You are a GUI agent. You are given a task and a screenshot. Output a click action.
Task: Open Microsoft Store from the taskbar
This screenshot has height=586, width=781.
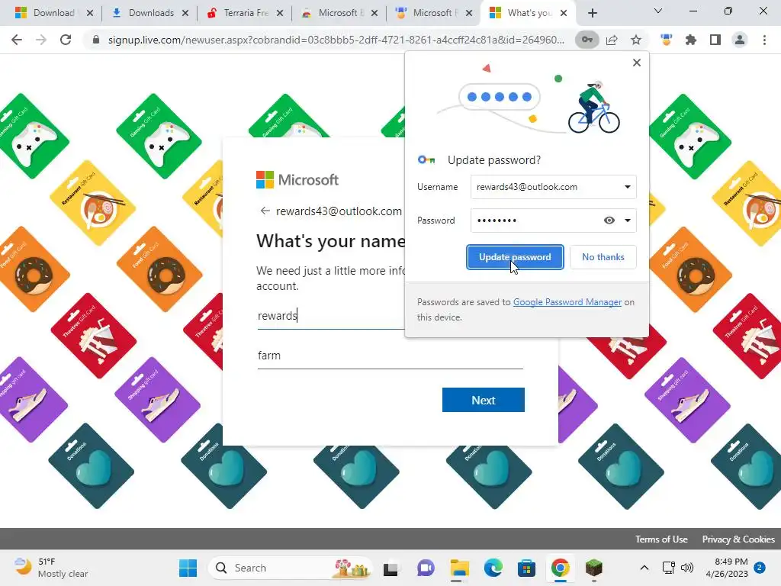[x=526, y=568]
